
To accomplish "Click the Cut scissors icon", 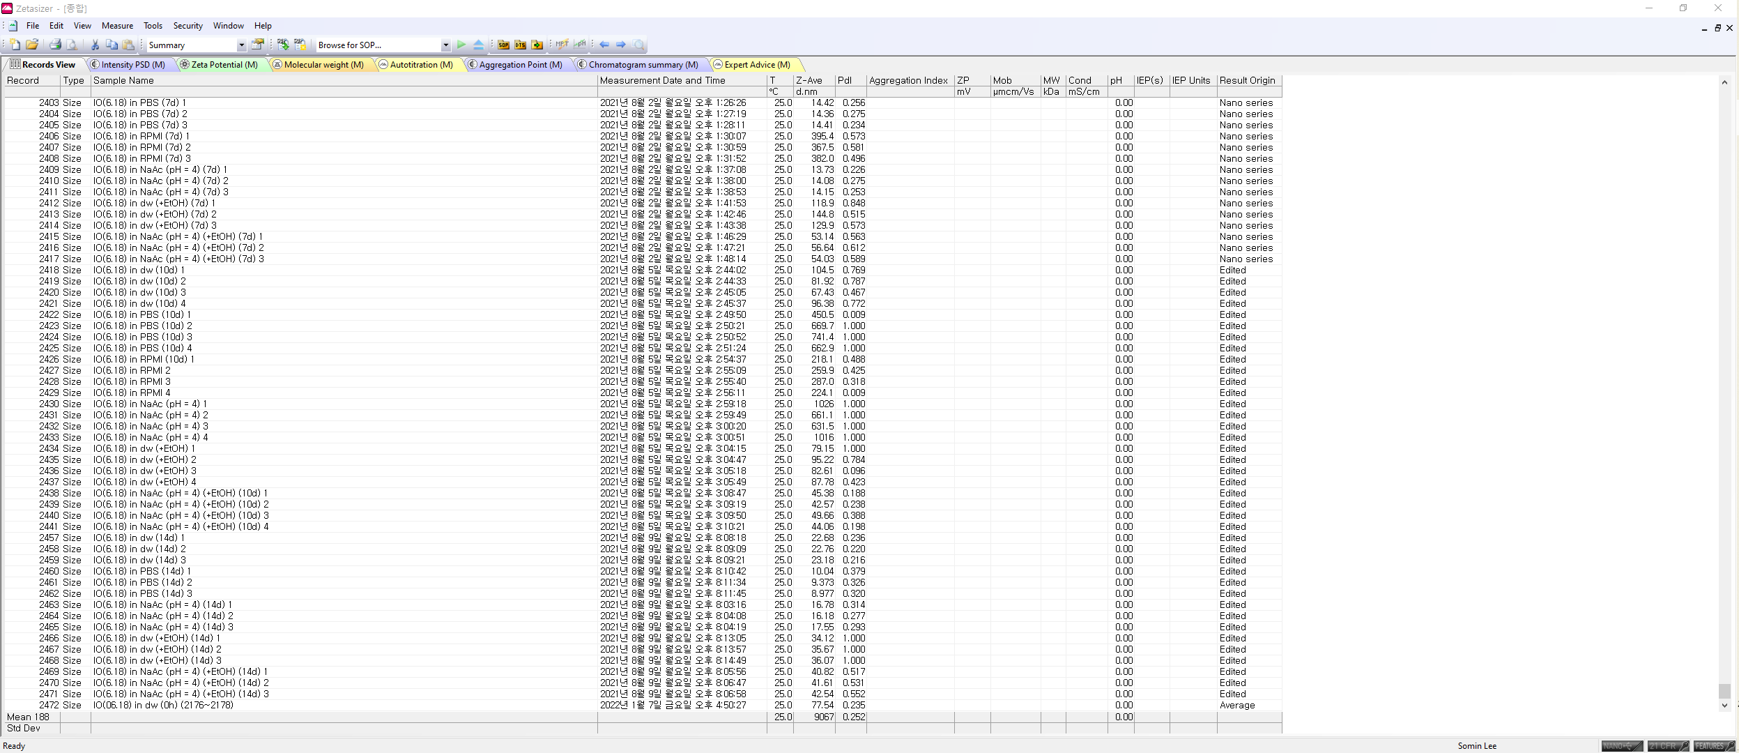I will point(95,45).
